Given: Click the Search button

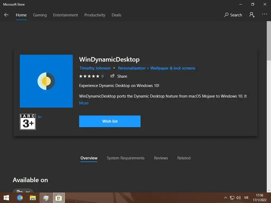Looking at the screenshot, I should 233,15.
